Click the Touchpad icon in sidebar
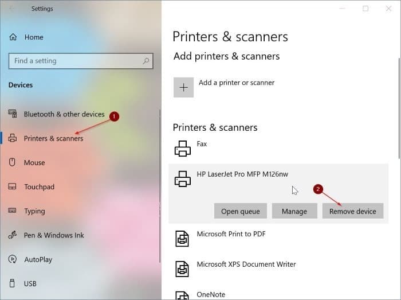401x300 pixels. tap(12, 186)
